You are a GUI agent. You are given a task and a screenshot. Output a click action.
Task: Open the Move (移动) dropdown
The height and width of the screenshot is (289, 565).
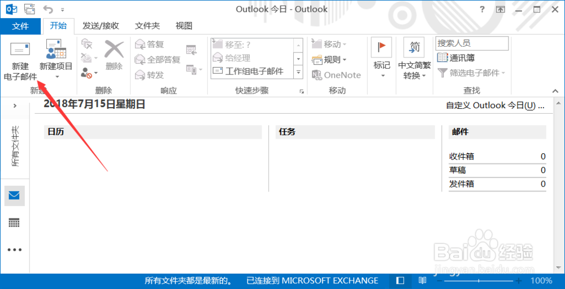[x=329, y=44]
